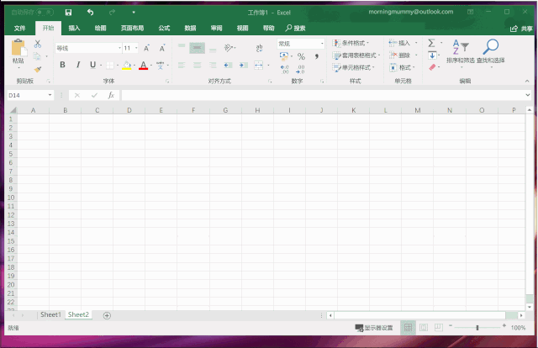The width and height of the screenshot is (538, 348).
Task: Click the Format cells button
Action: [402, 67]
